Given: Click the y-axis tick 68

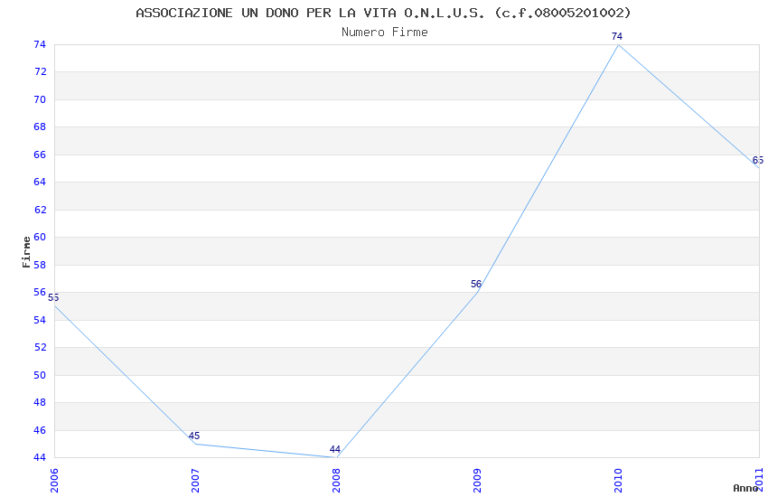Looking at the screenshot, I should click(x=40, y=127).
